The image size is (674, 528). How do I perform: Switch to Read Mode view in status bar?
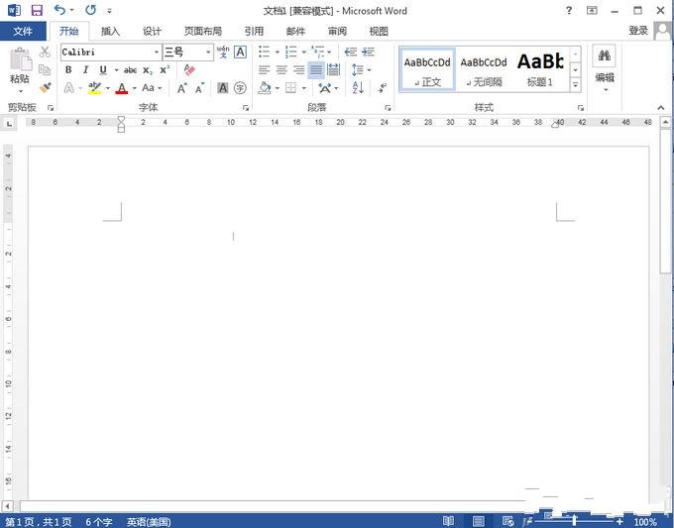click(x=449, y=521)
